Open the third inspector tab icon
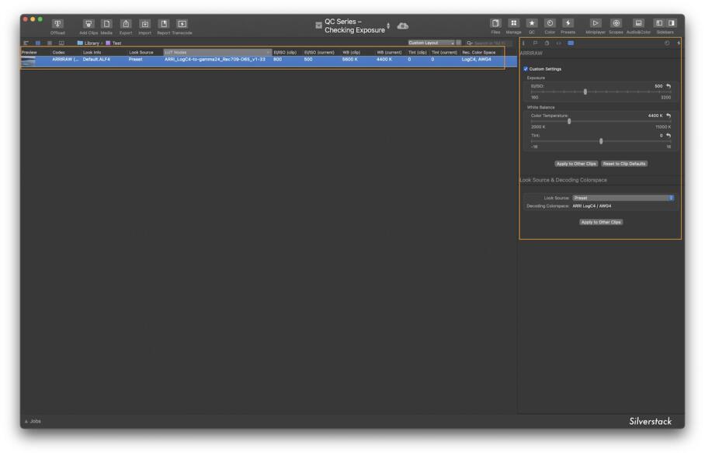This screenshot has width=705, height=456. (547, 43)
